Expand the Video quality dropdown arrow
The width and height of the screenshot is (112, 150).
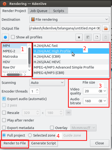point(105,91)
